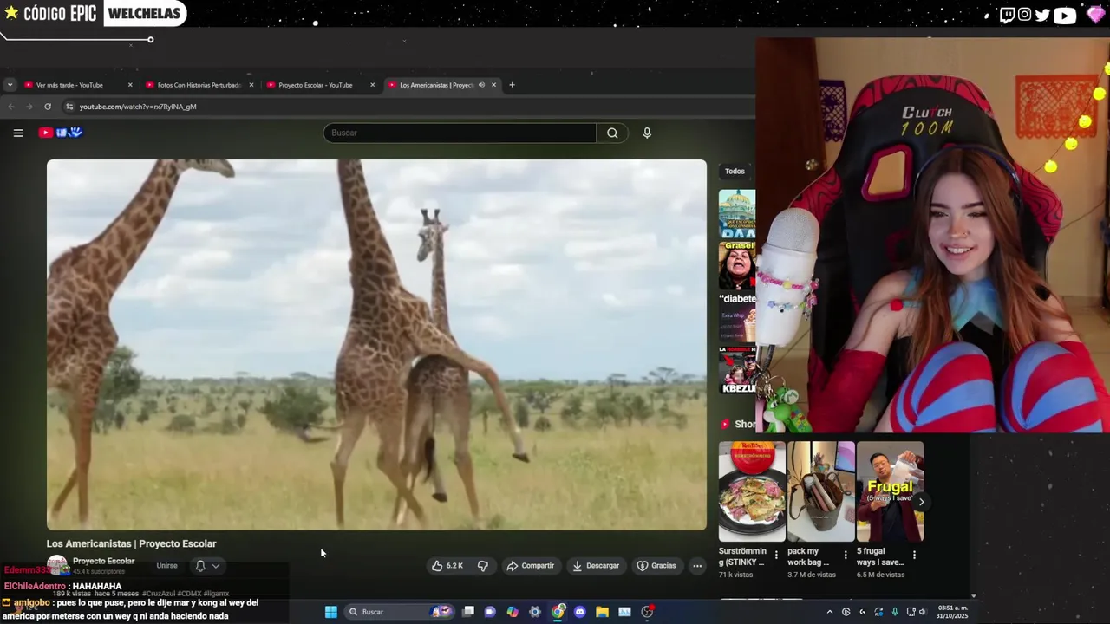1110x624 pixels.
Task: Open the Surströmming Shorts thumbnail
Action: click(x=752, y=491)
